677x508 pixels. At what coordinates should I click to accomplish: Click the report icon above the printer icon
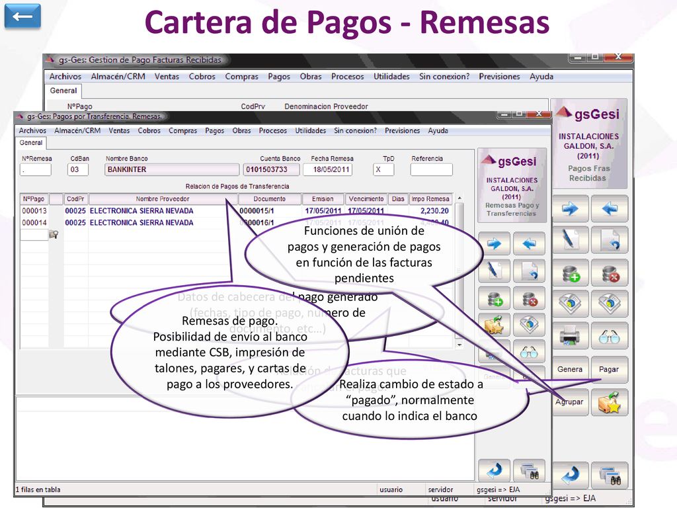570,304
